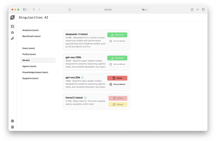Open the robot agents icon in left rail
Image resolution: width=216 pixels, height=142 pixels.
[x=12, y=32]
